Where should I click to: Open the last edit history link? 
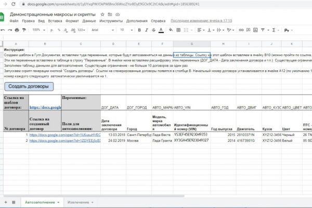pos(201,21)
